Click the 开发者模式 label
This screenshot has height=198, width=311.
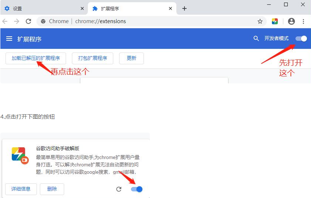click(276, 38)
